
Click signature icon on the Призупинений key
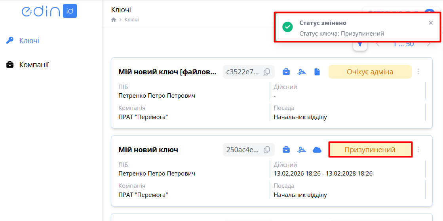(x=302, y=150)
